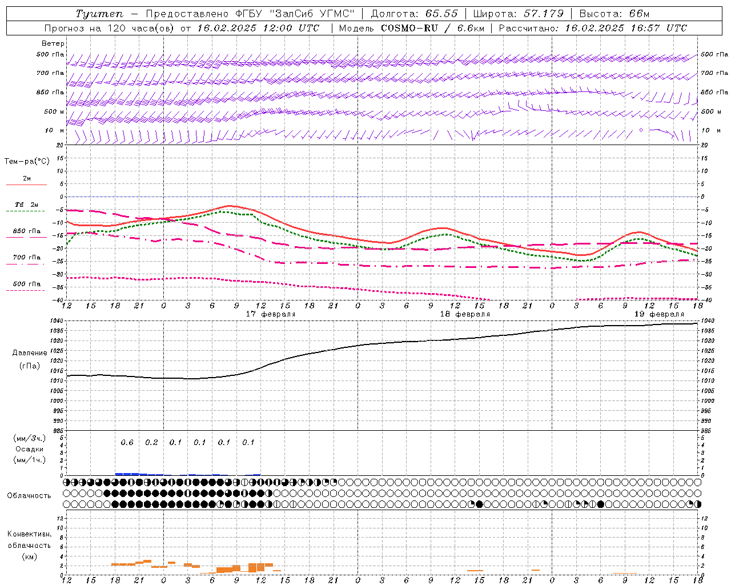Select the 19 февраля date label
Screen dimensions: 731x585
[x=658, y=314]
